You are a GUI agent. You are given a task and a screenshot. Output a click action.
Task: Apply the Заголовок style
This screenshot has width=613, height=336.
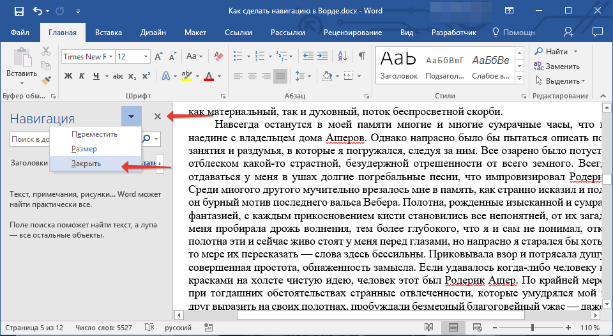398,66
